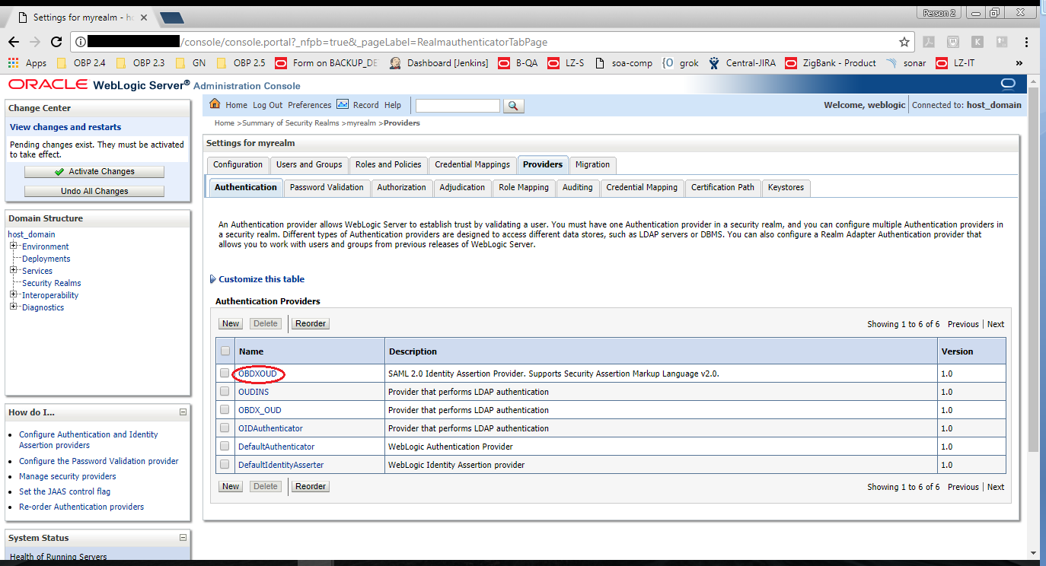The width and height of the screenshot is (1046, 566).
Task: Open the Users and Groups tab
Action: point(309,164)
